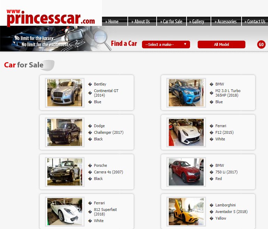Screen dimensions: 268x229
Task: Open the red BMW 750 Li photo
Action: 186,172
